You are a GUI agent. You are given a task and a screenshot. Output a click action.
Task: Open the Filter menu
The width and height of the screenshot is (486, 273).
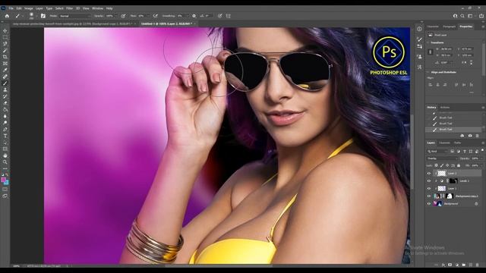pyautogui.click(x=69, y=8)
